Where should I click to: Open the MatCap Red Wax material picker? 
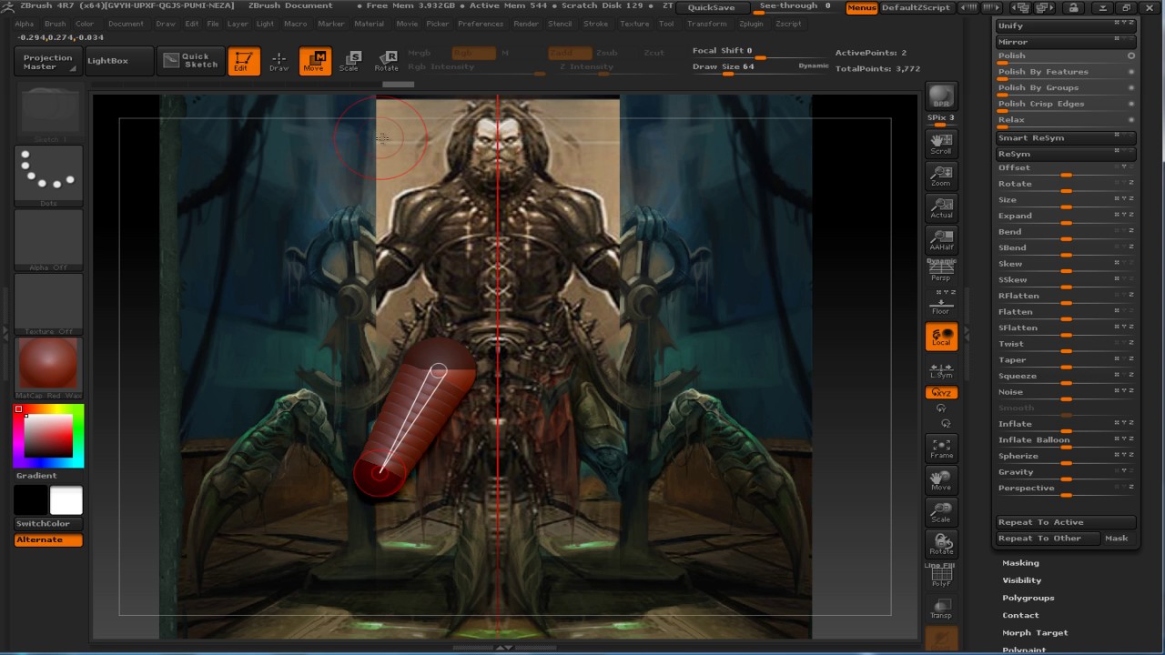tap(48, 368)
